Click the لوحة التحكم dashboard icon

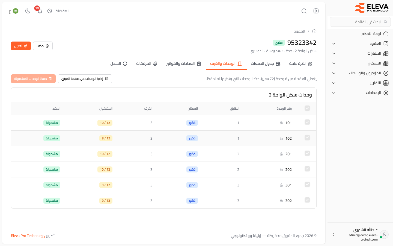[386, 34]
